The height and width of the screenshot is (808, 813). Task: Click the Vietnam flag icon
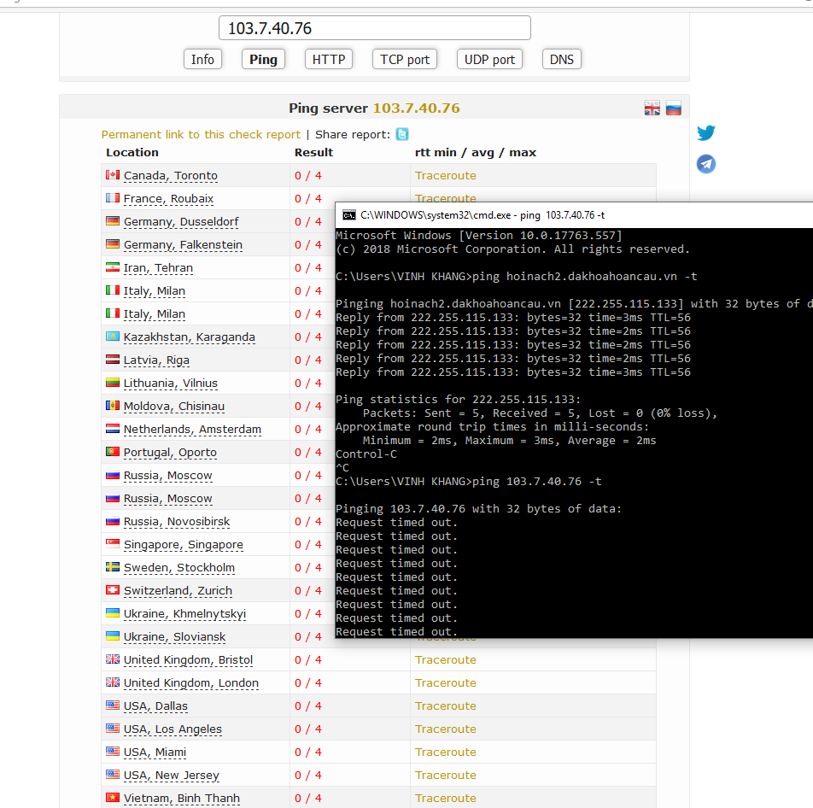coord(113,797)
